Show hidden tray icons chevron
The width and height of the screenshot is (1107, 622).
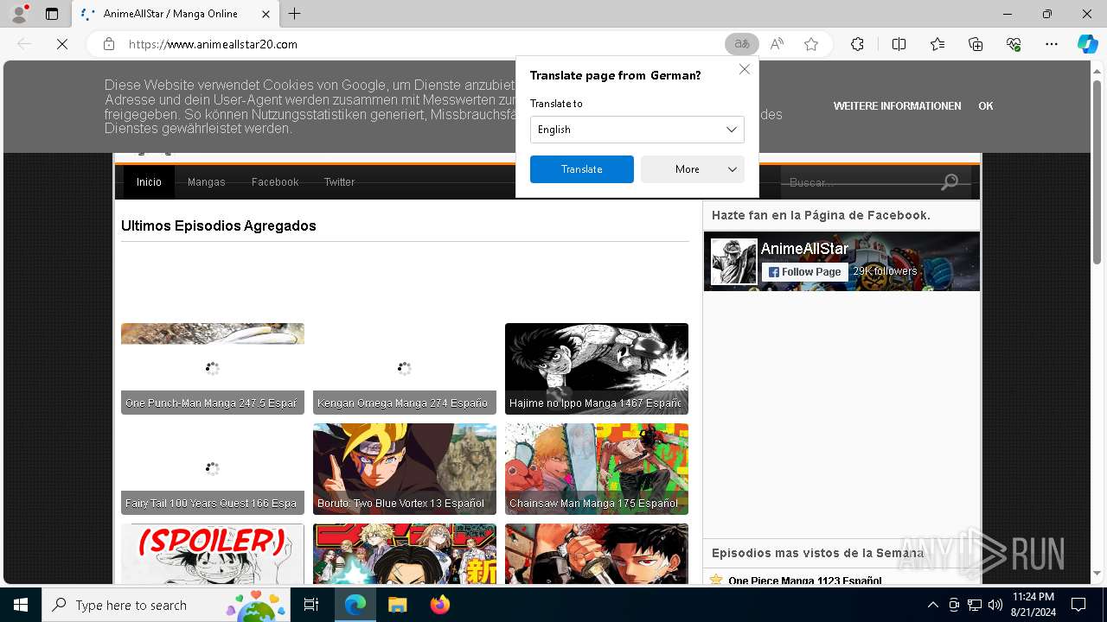pos(932,605)
